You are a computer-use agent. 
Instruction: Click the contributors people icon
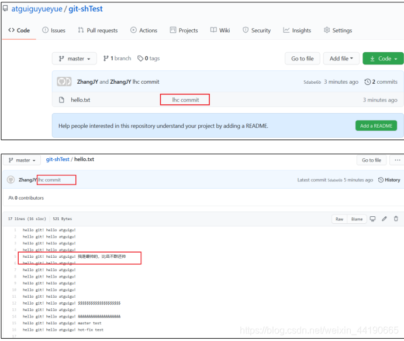(x=11, y=197)
